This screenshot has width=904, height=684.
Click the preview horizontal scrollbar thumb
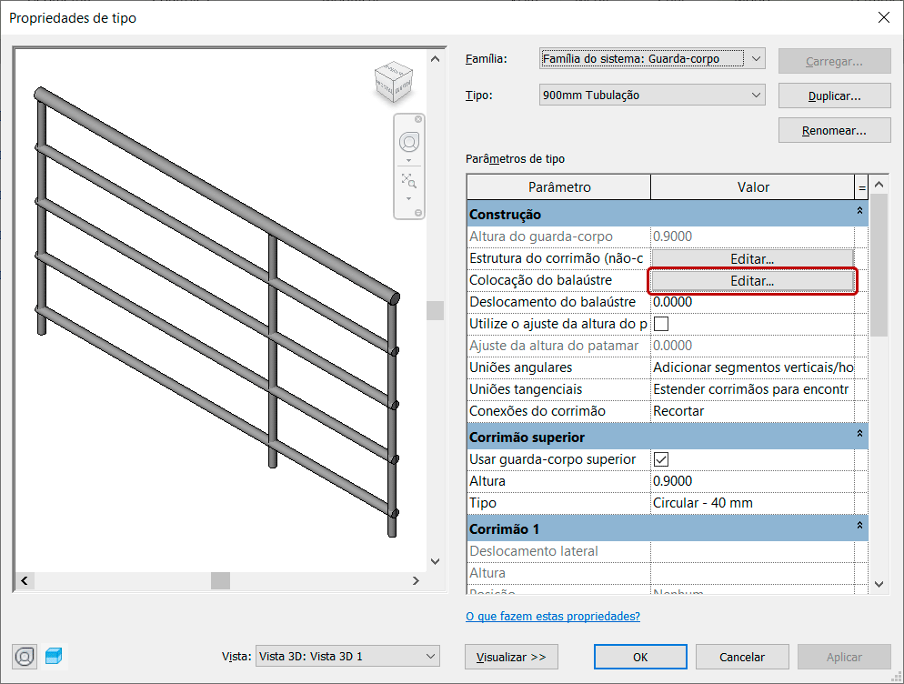pyautogui.click(x=221, y=580)
